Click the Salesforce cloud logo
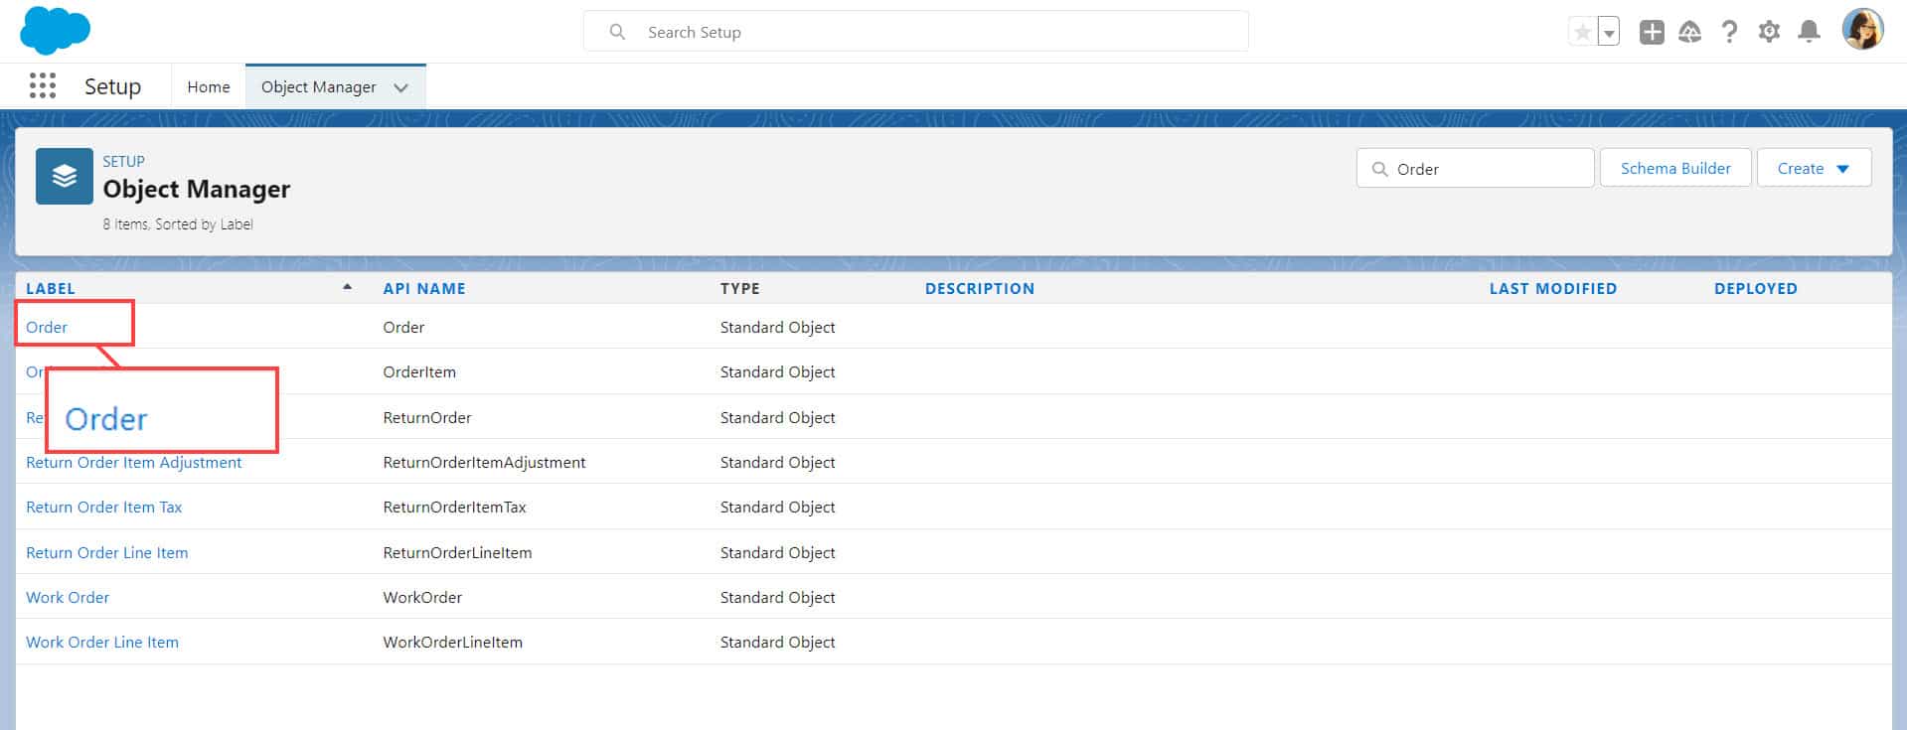Image resolution: width=1907 pixels, height=730 pixels. point(55,30)
